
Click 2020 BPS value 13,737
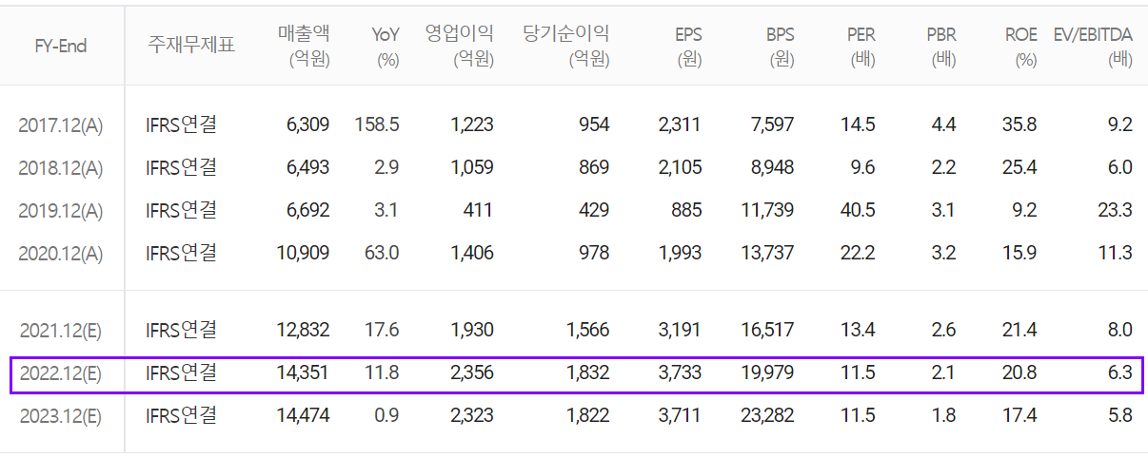[767, 253]
